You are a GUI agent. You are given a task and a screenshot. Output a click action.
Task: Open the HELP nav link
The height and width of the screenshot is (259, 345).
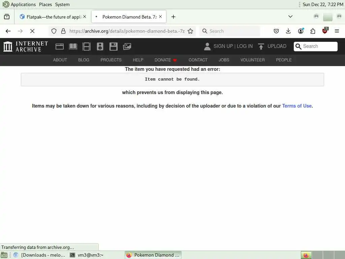(x=138, y=60)
